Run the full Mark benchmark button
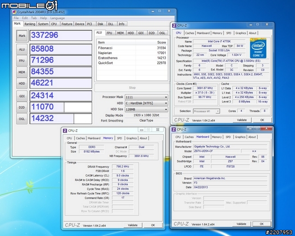 tap(22, 35)
